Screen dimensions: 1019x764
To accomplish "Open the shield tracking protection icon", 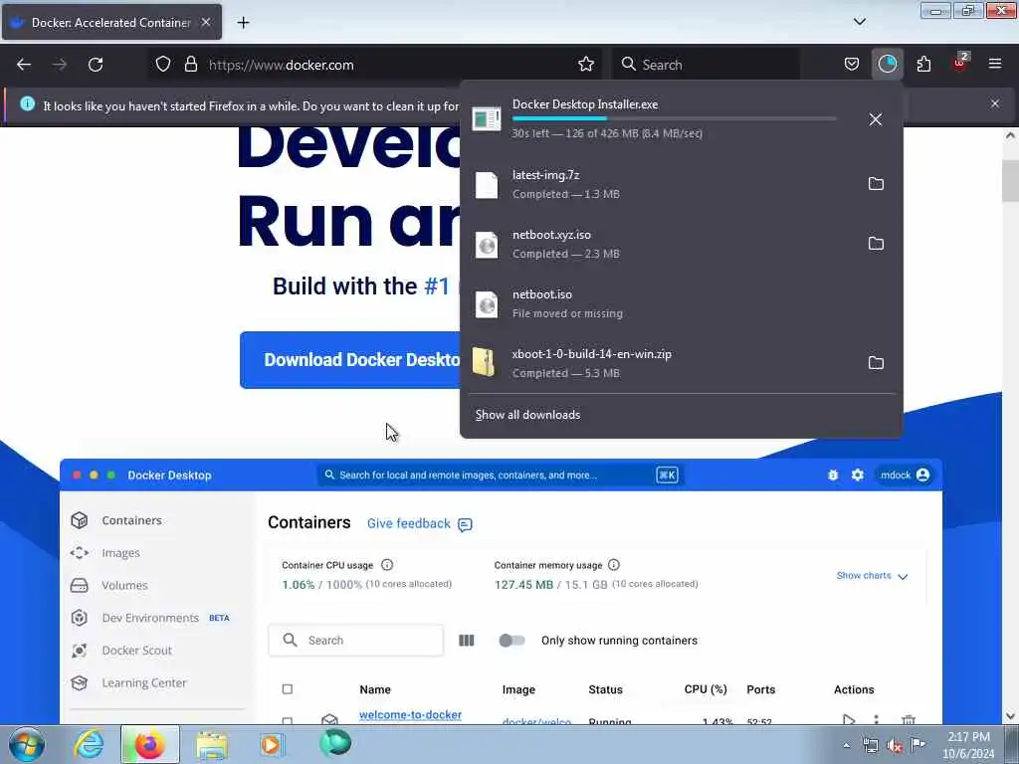I will pos(163,65).
